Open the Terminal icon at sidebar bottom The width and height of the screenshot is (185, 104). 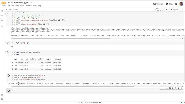point(2,99)
